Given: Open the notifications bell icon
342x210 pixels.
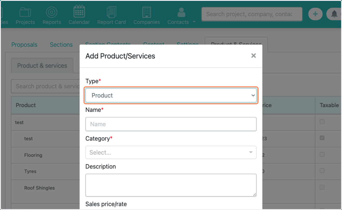Looking at the screenshot, I should [x=334, y=14].
